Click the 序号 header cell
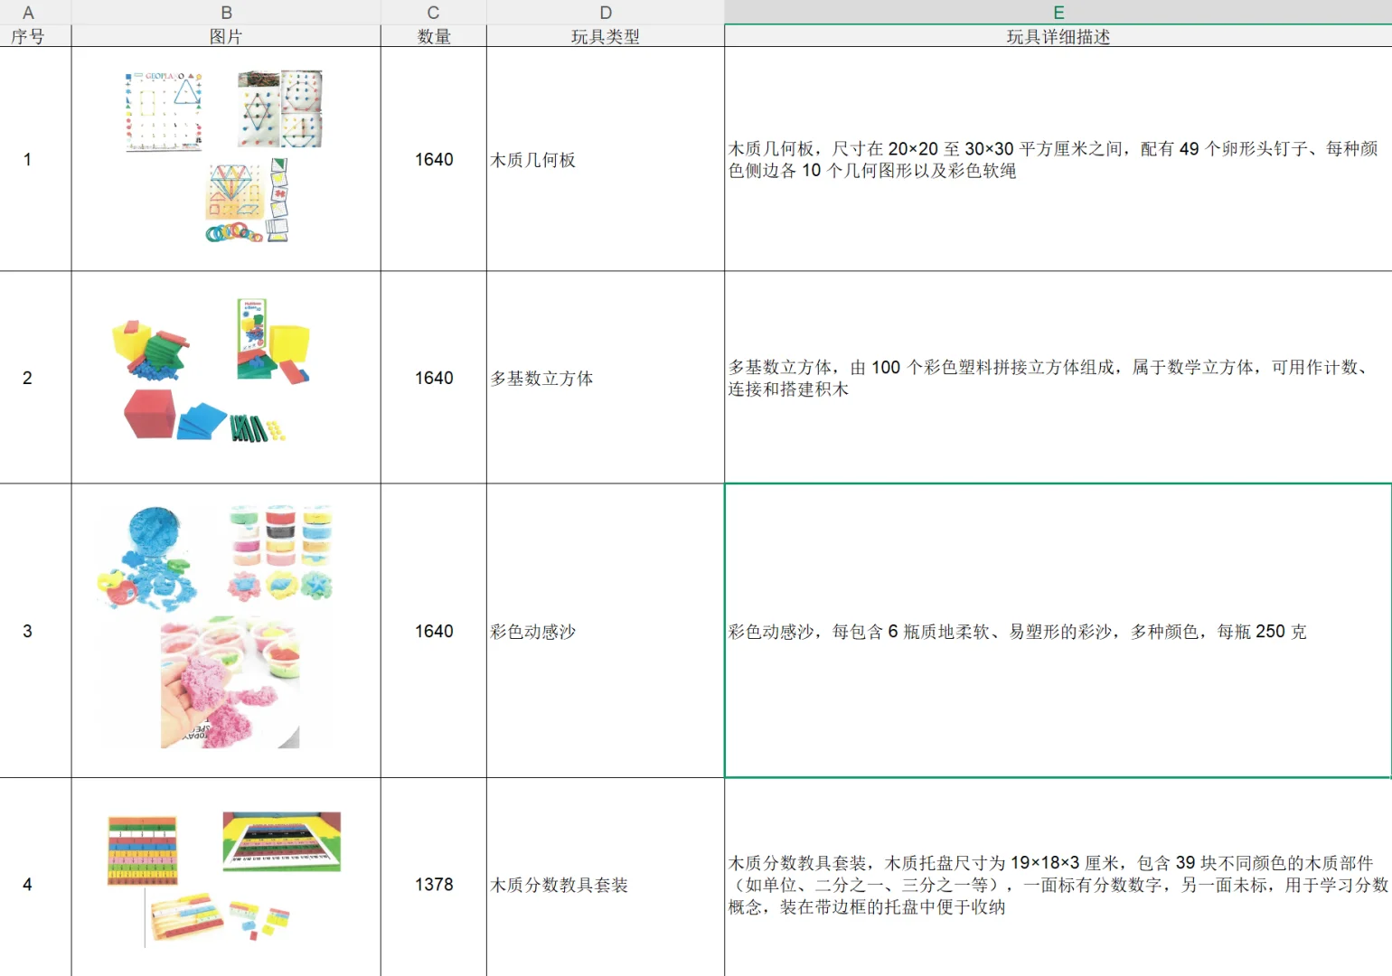The width and height of the screenshot is (1392, 976). click(28, 37)
